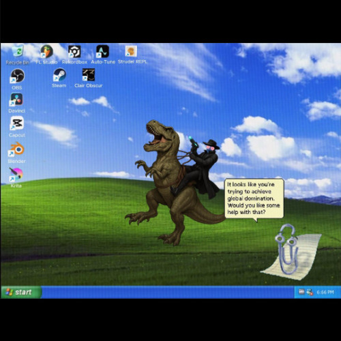Click the empty blue taskbar strip
The height and width of the screenshot is (341, 341).
click(168, 292)
